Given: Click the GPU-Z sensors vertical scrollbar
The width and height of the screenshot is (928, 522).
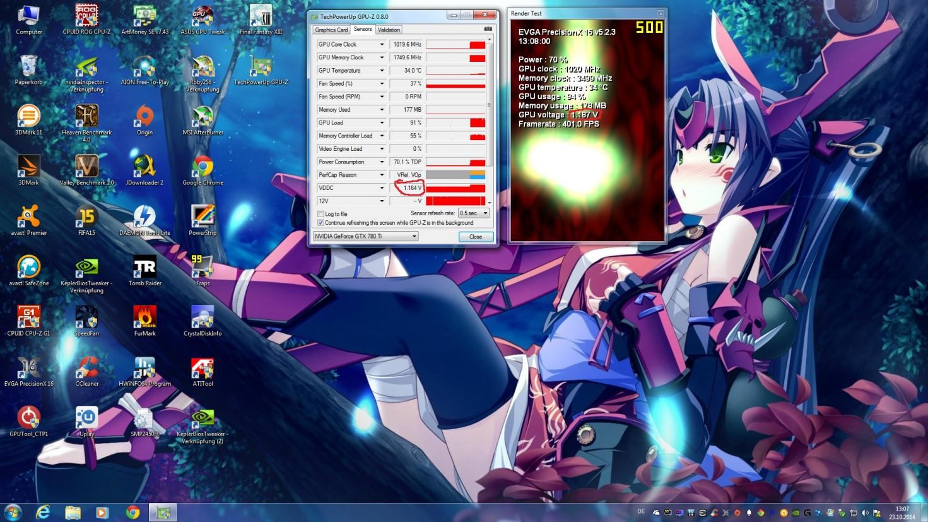Looking at the screenshot, I should tap(490, 120).
